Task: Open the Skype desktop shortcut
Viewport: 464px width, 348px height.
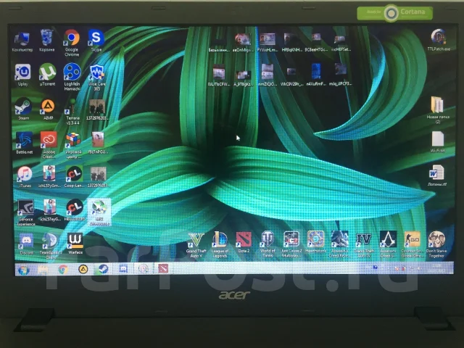Action: click(x=96, y=41)
